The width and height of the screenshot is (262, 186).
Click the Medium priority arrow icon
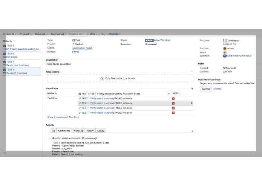(74, 44)
